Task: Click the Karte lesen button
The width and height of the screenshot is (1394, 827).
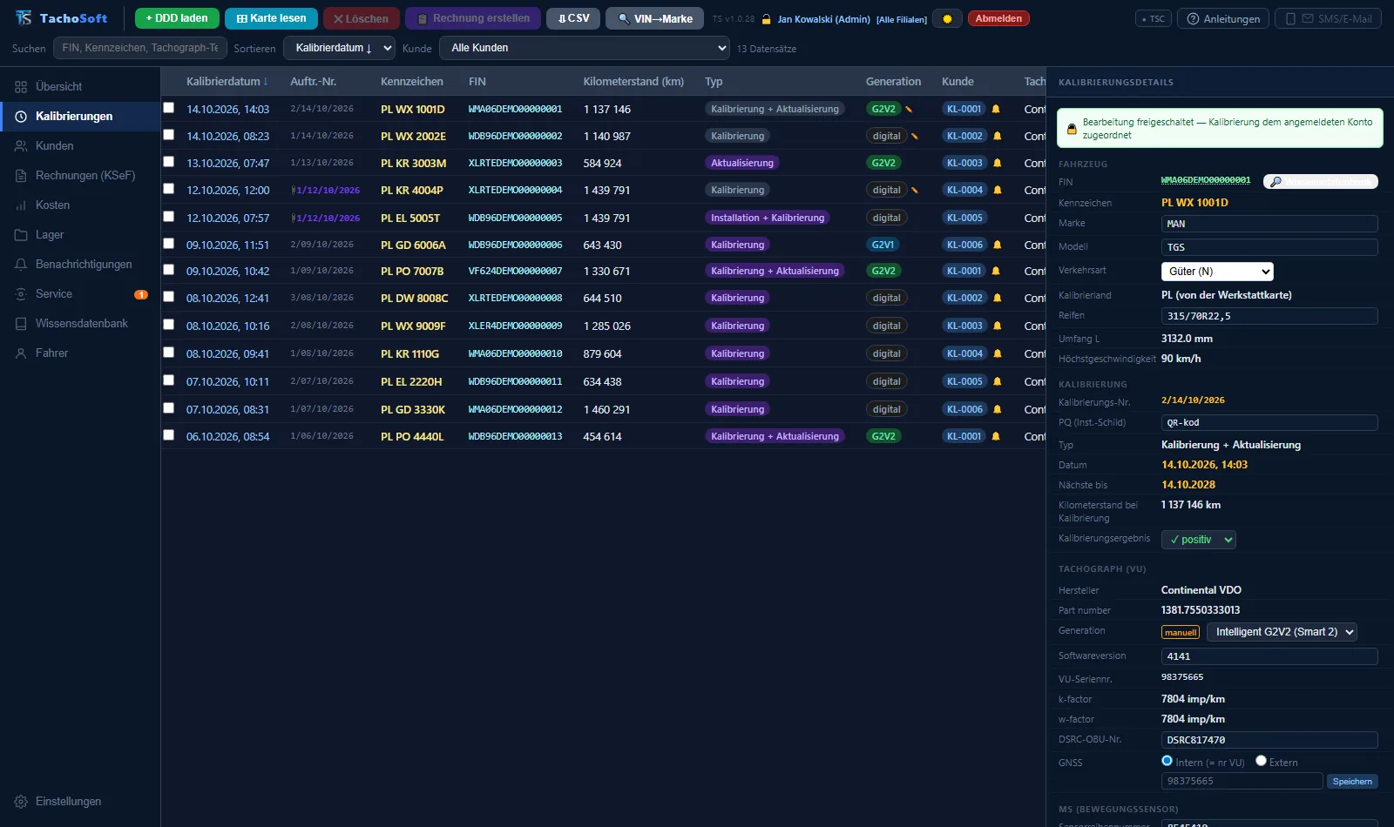Action: click(x=272, y=18)
